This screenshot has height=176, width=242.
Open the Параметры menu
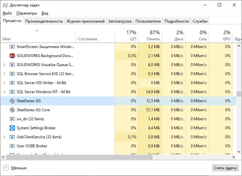point(27,13)
